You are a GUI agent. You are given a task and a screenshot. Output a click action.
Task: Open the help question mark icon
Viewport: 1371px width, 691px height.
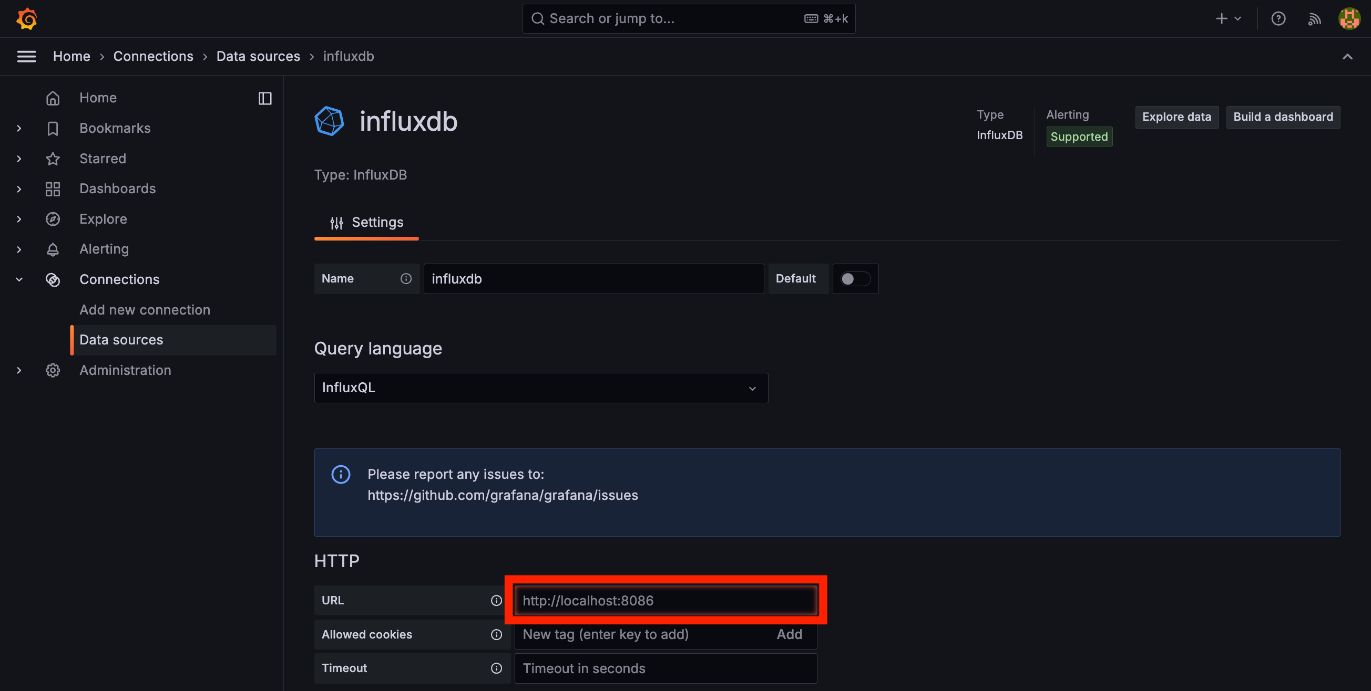tap(1278, 18)
